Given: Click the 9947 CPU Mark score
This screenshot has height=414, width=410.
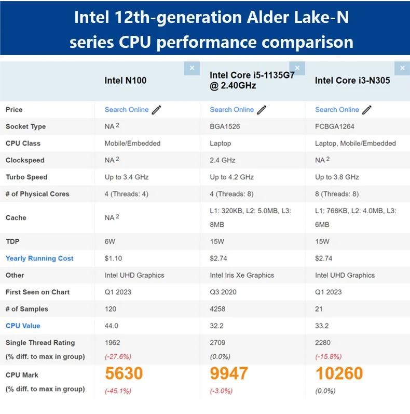Looking at the screenshot, I should (x=229, y=373).
